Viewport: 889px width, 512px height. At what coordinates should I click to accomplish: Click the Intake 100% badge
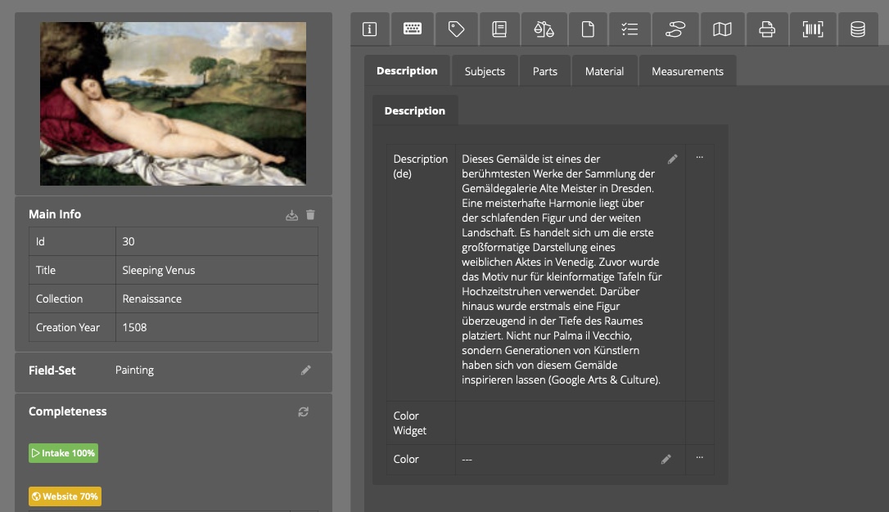point(63,453)
